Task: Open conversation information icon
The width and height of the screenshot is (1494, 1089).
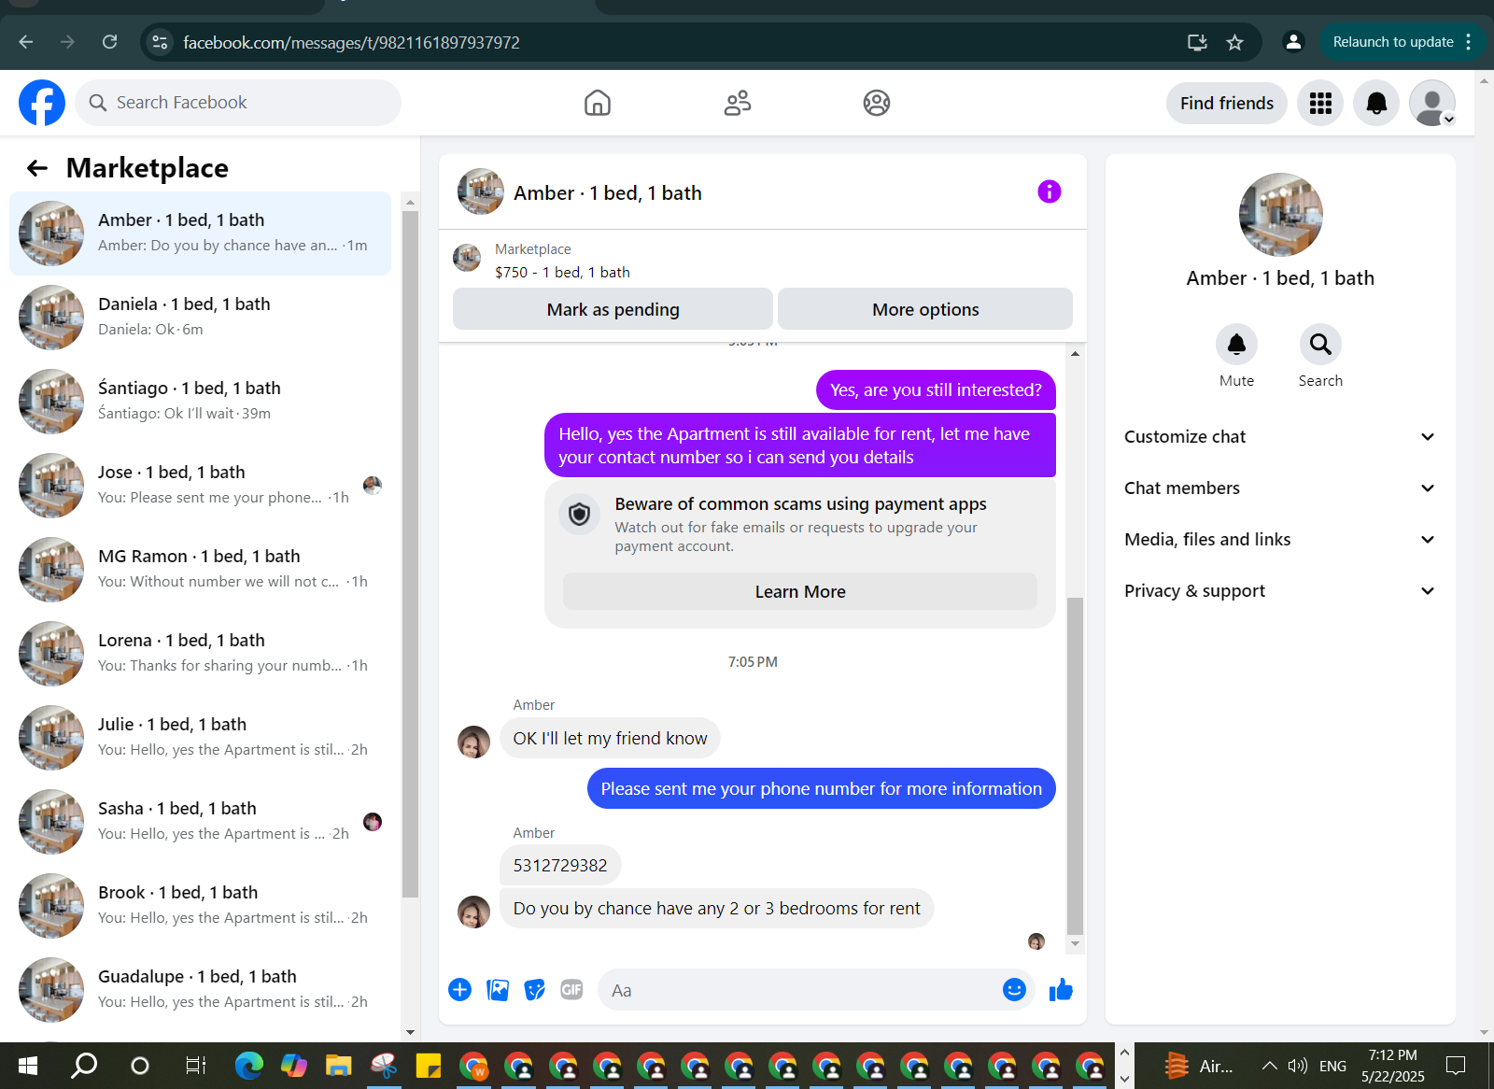Action: (1050, 191)
